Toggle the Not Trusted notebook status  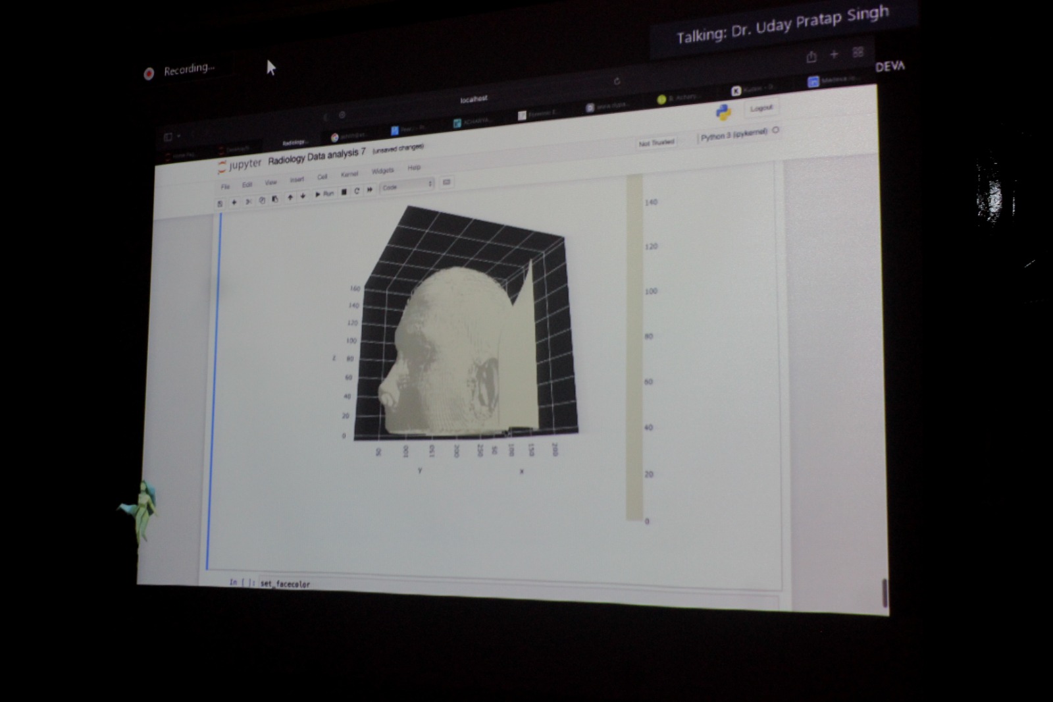click(656, 143)
